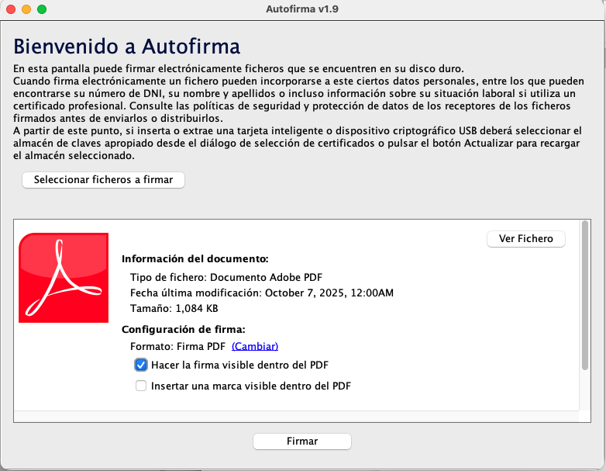Close the Autofirma window
The width and height of the screenshot is (606, 471).
(x=11, y=9)
